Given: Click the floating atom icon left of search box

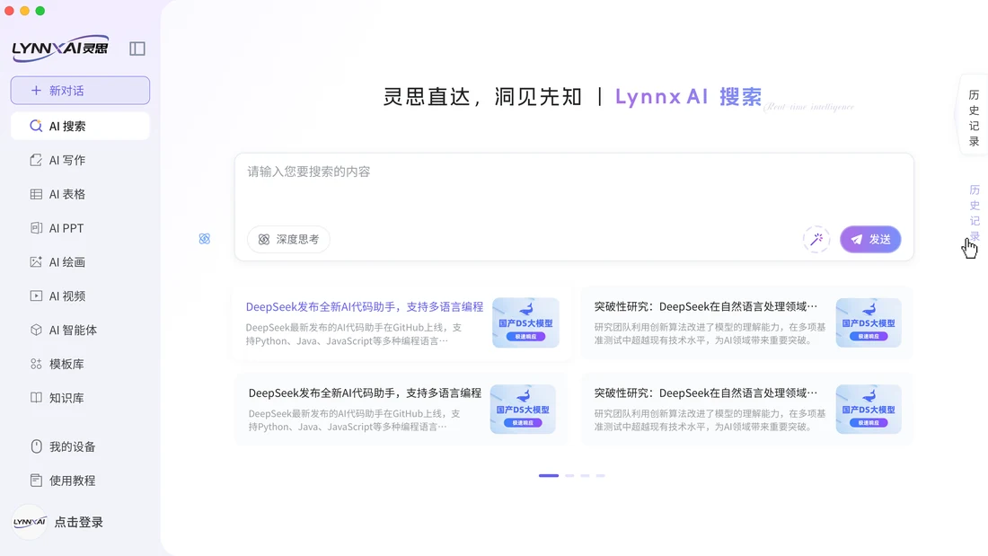Looking at the screenshot, I should 205,239.
